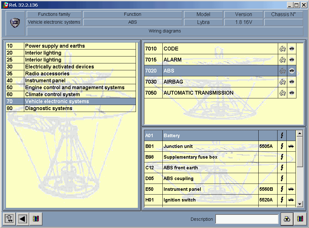Click the Lancia logo emblem

pos(15,23)
